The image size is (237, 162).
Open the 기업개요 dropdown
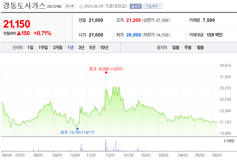(153, 6)
